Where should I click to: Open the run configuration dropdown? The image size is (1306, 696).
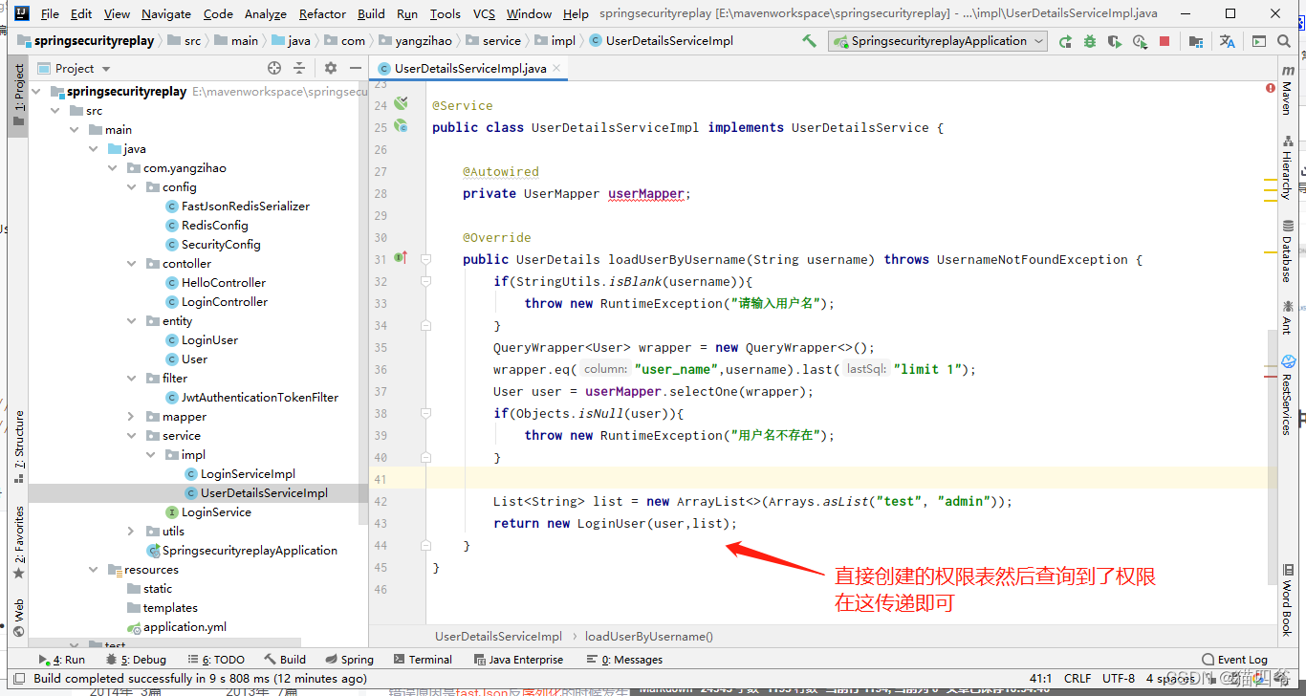point(937,41)
